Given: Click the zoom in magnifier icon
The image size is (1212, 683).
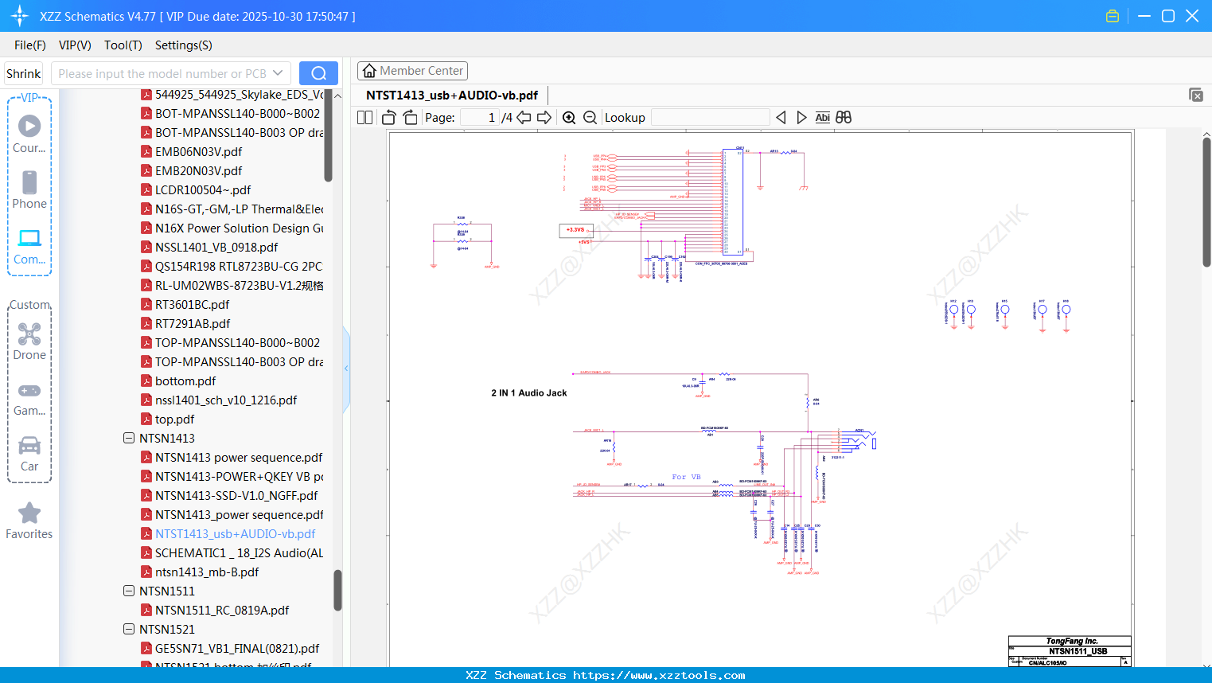Looking at the screenshot, I should [x=569, y=118].
